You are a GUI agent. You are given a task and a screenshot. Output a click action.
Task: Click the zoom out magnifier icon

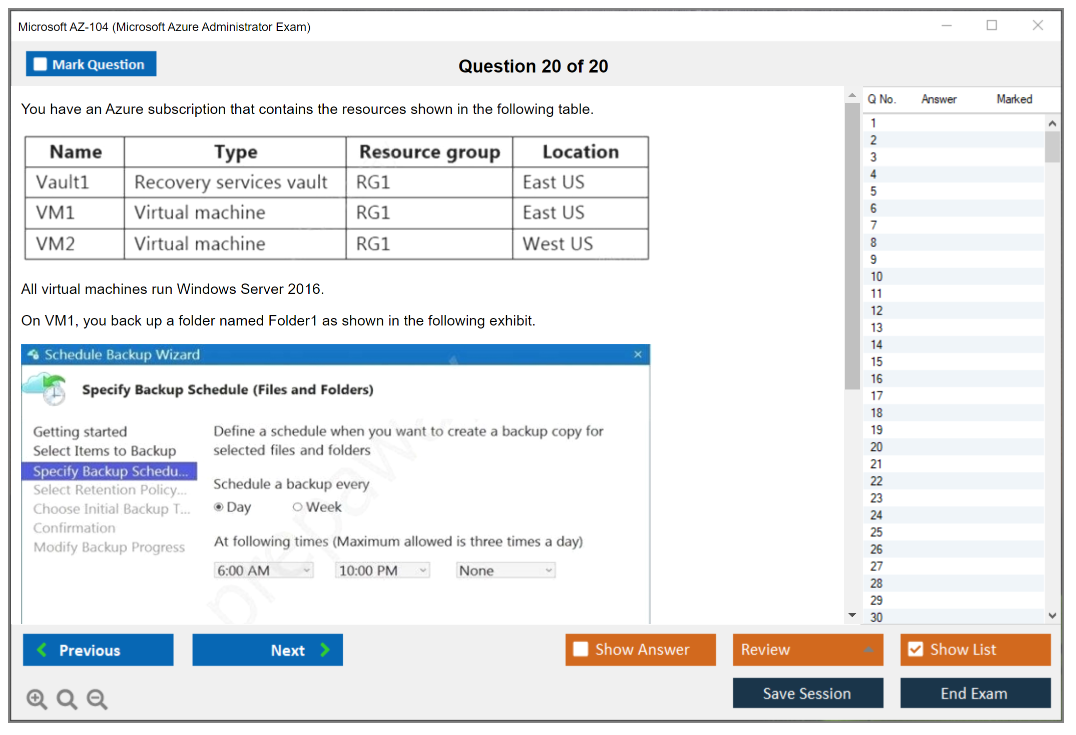pos(97,698)
